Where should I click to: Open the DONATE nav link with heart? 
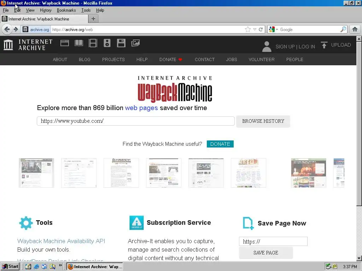[171, 59]
